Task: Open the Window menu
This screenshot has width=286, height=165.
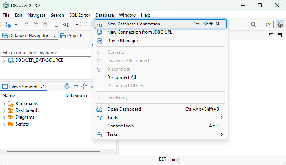Action: coord(127,15)
